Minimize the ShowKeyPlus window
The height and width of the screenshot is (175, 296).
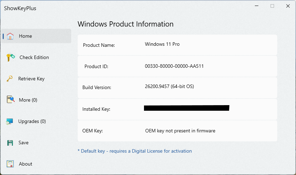pos(257,6)
